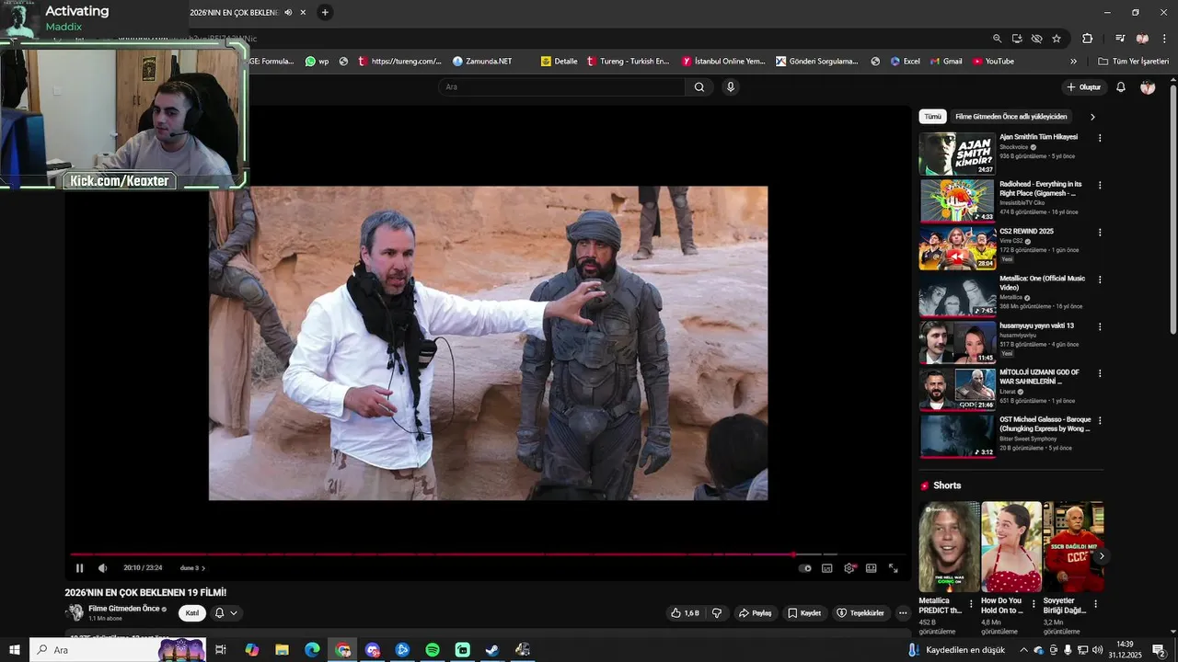Open a new browser tab
This screenshot has width=1178, height=662.
coord(325,12)
